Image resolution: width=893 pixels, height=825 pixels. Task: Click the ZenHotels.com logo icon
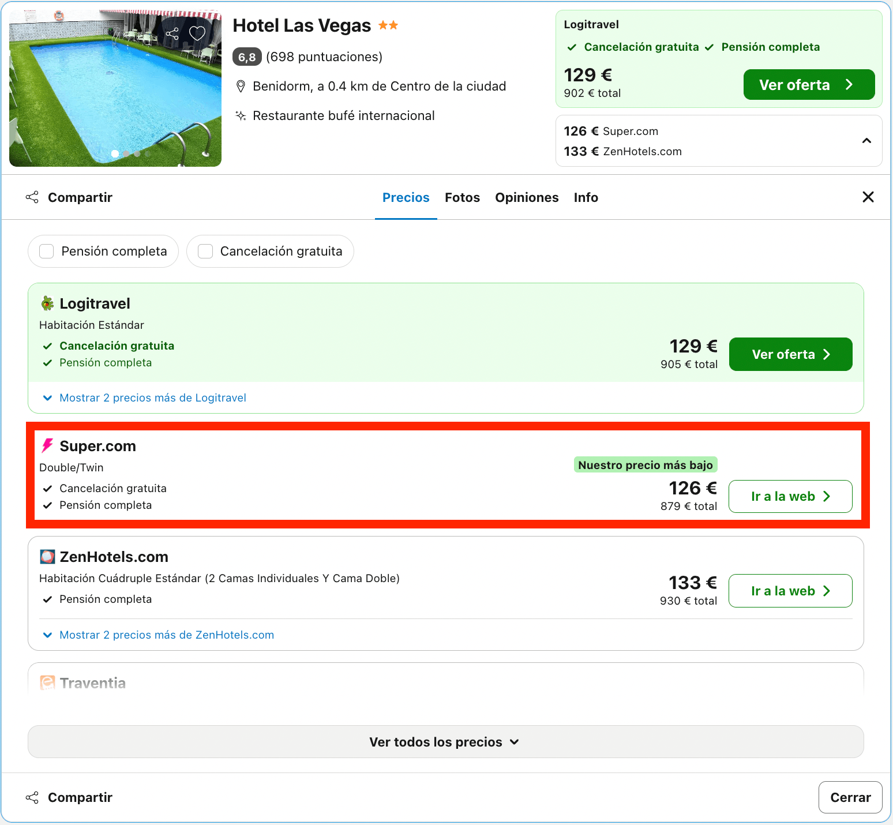point(47,557)
